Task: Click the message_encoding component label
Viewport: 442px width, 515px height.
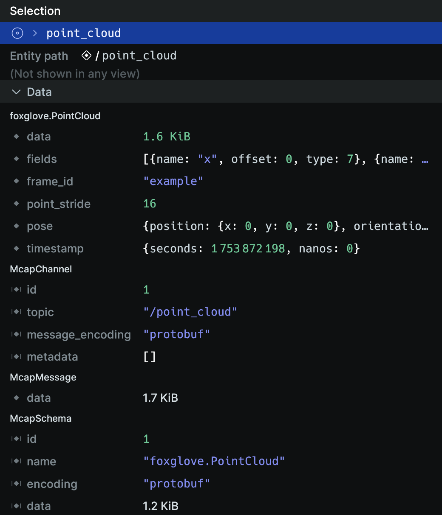Action: point(79,335)
